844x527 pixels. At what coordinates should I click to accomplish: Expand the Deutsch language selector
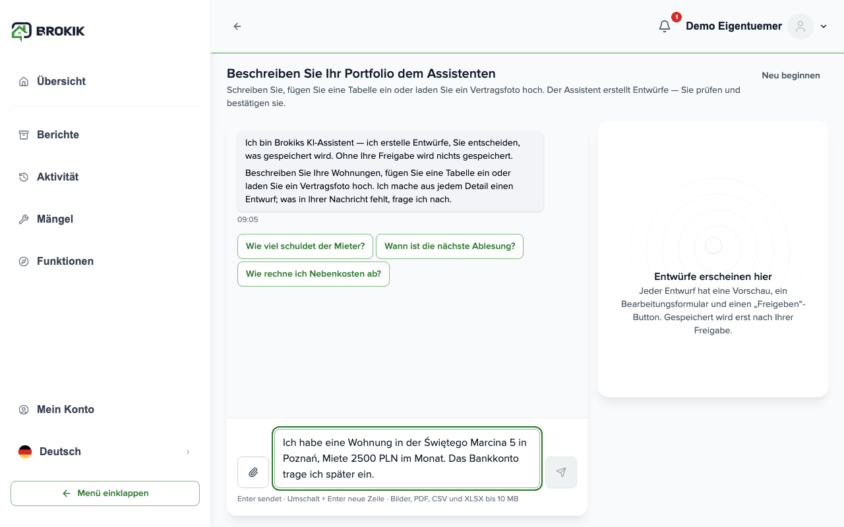pos(105,452)
